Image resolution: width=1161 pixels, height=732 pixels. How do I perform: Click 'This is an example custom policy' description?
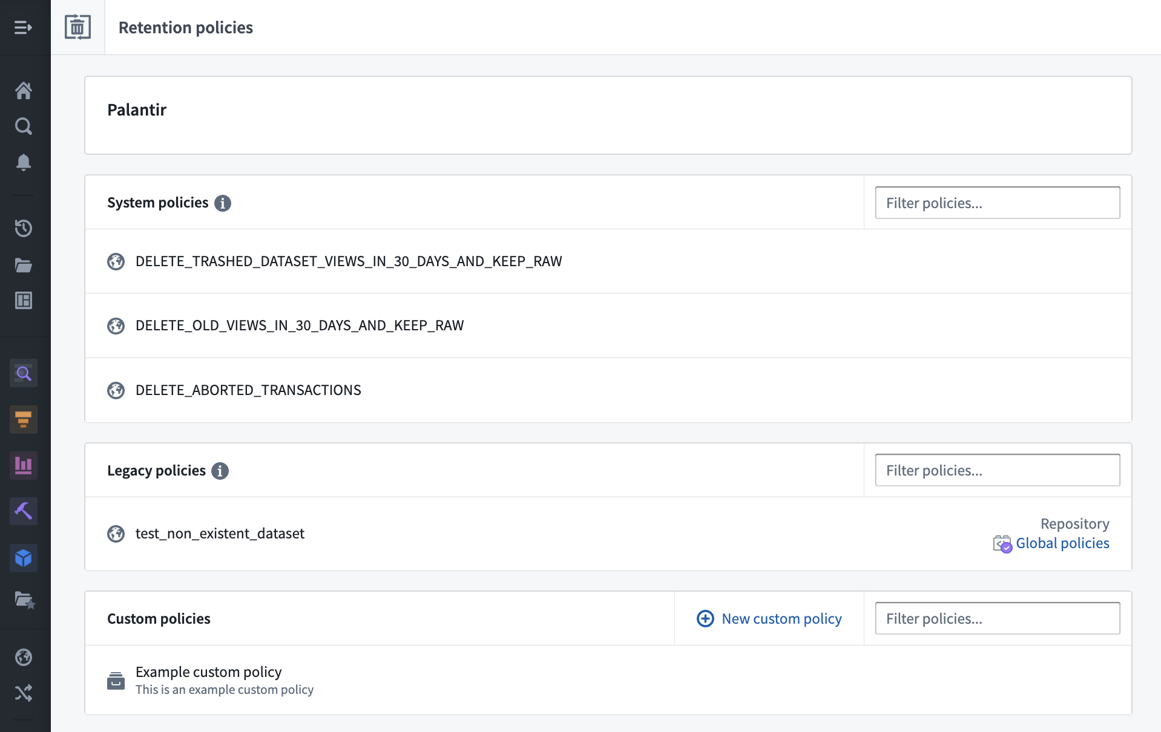[x=225, y=690]
